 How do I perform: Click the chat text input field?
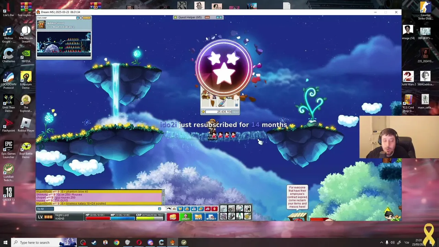click(x=106, y=209)
